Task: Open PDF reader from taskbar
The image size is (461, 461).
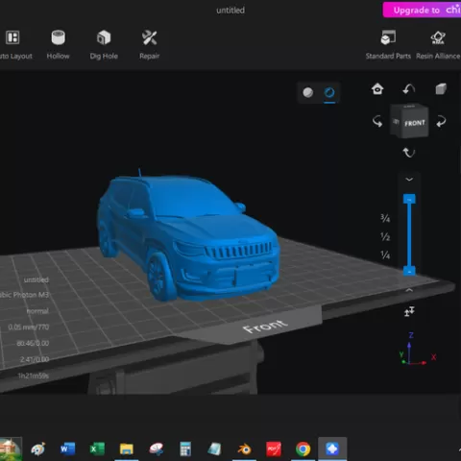Action: [274, 449]
